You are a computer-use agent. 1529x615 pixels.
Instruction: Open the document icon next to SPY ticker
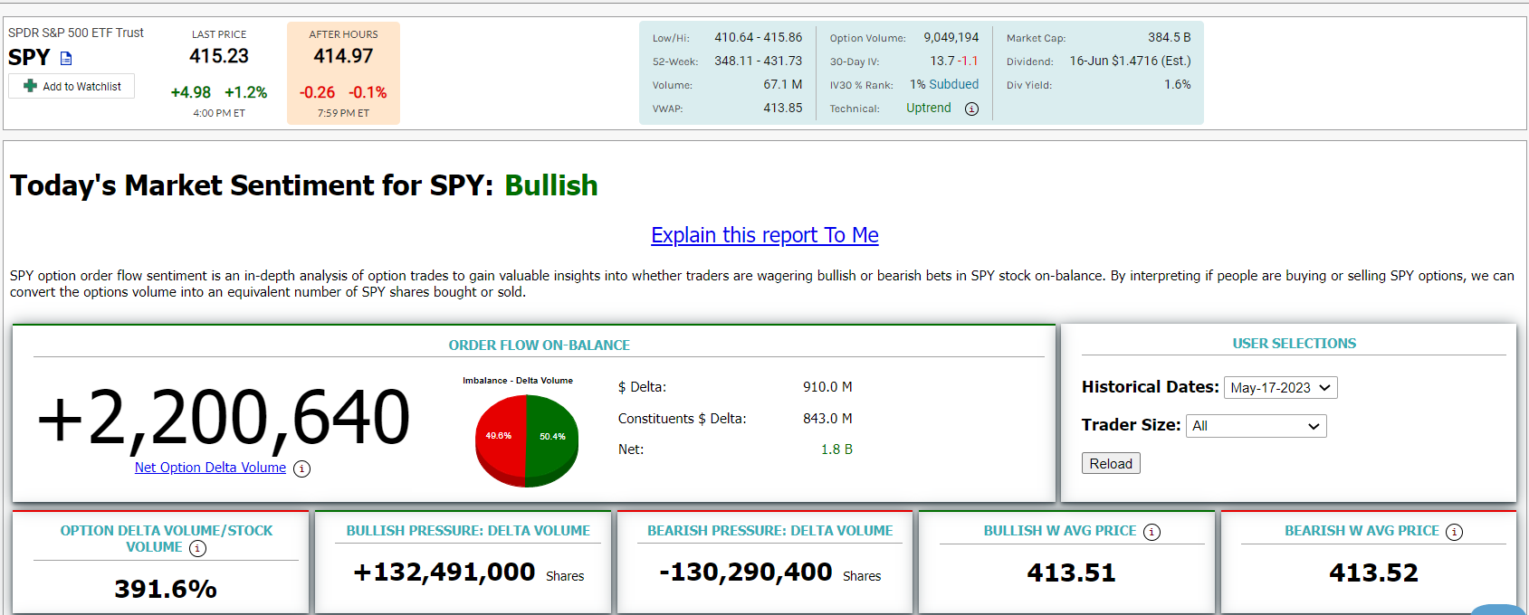coord(66,58)
